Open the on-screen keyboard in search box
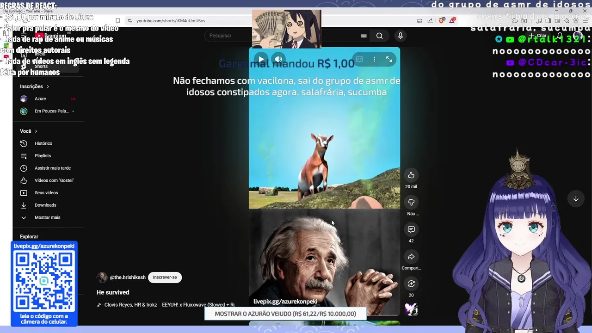 364,36
